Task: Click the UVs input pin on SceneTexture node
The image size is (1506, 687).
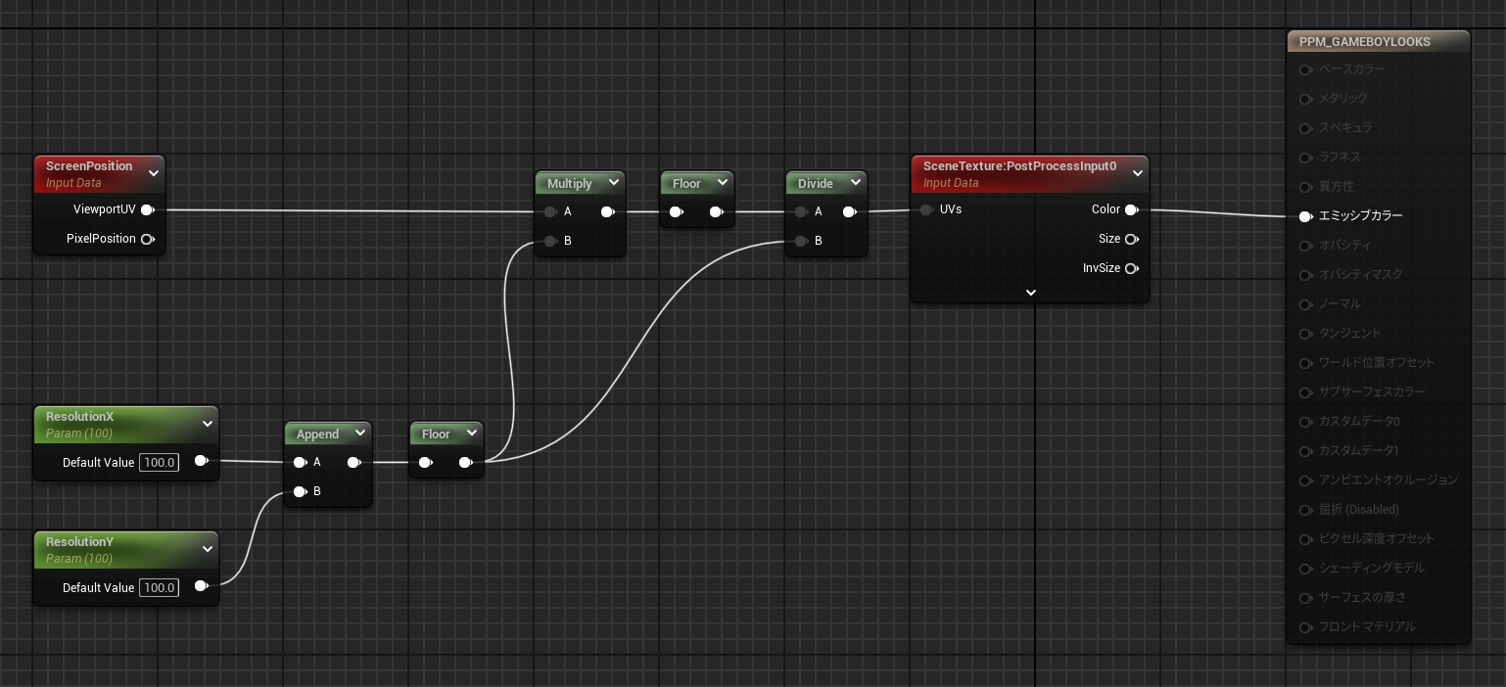Action: 926,209
